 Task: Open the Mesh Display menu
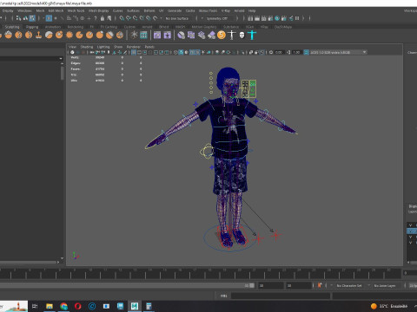(x=98, y=10)
